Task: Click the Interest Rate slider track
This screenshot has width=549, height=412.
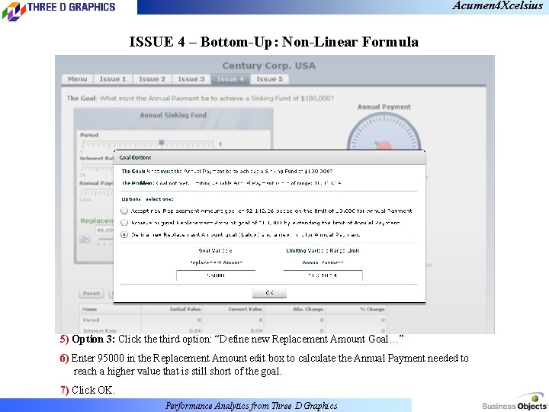Action: tap(97, 169)
